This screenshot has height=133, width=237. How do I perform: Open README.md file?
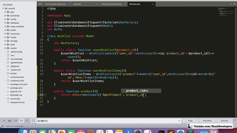[16, 95]
